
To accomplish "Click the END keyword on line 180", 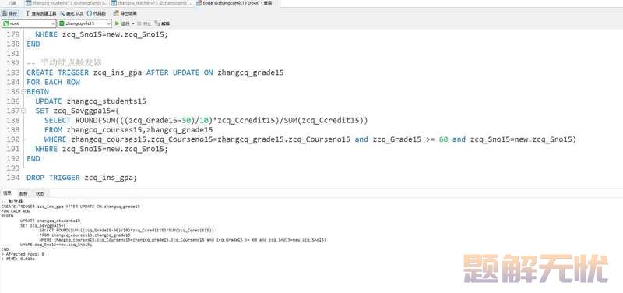I will pos(33,44).
